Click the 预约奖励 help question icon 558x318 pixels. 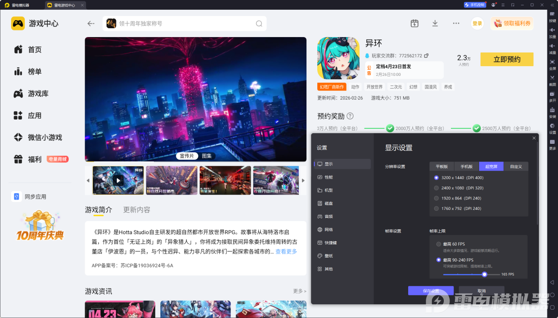point(350,116)
